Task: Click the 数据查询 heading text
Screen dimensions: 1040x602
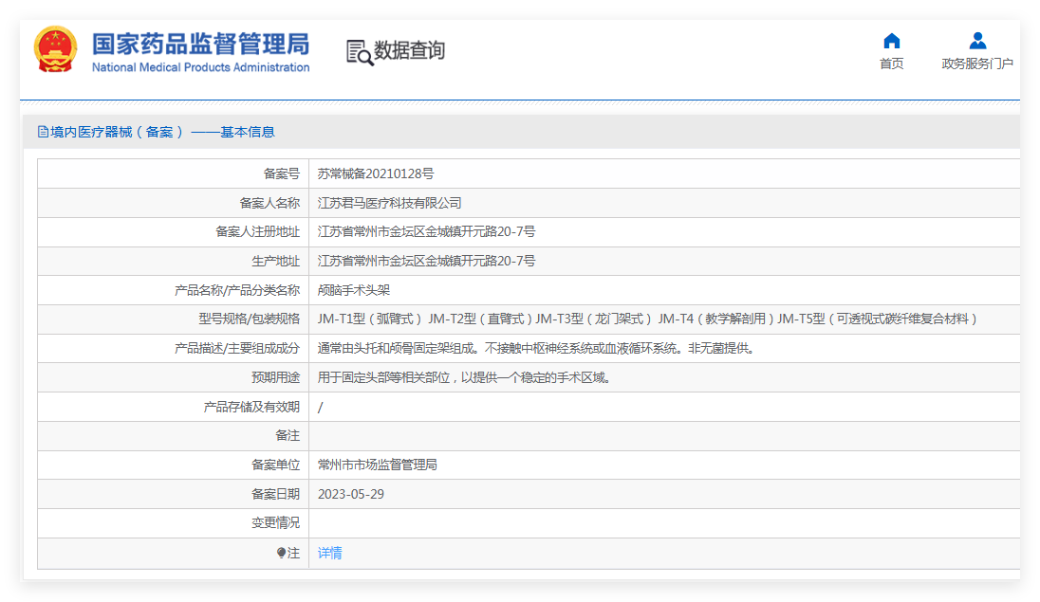Action: 409,50
